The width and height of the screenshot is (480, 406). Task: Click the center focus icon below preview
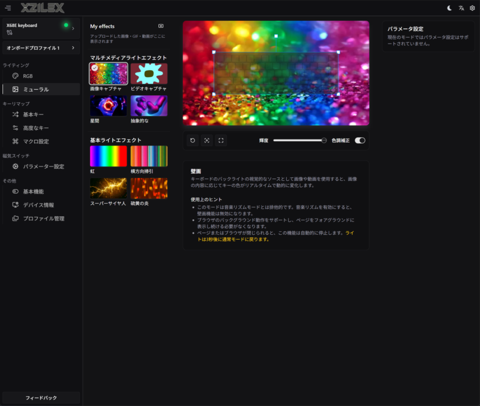point(206,141)
